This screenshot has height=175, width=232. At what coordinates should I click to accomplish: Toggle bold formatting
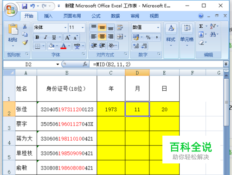[37, 37]
